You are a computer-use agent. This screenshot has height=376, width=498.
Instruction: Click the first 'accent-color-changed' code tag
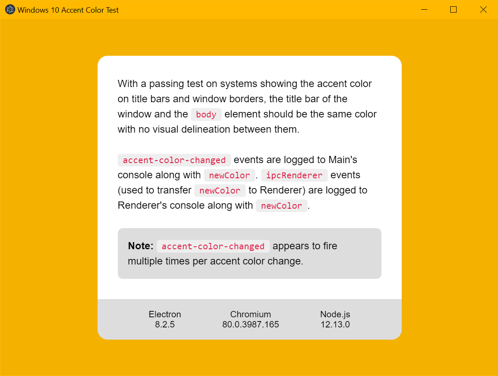[174, 160]
